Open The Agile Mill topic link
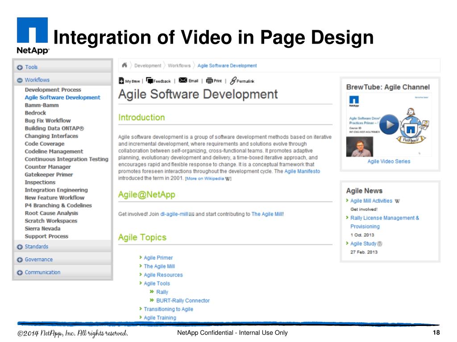The image size is (457, 342). point(159,266)
